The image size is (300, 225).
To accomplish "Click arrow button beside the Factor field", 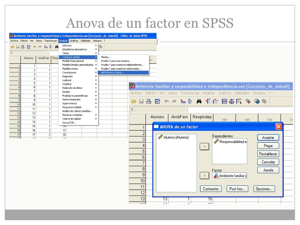I will point(204,176).
